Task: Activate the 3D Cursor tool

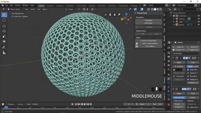Action: [x=4, y=20]
